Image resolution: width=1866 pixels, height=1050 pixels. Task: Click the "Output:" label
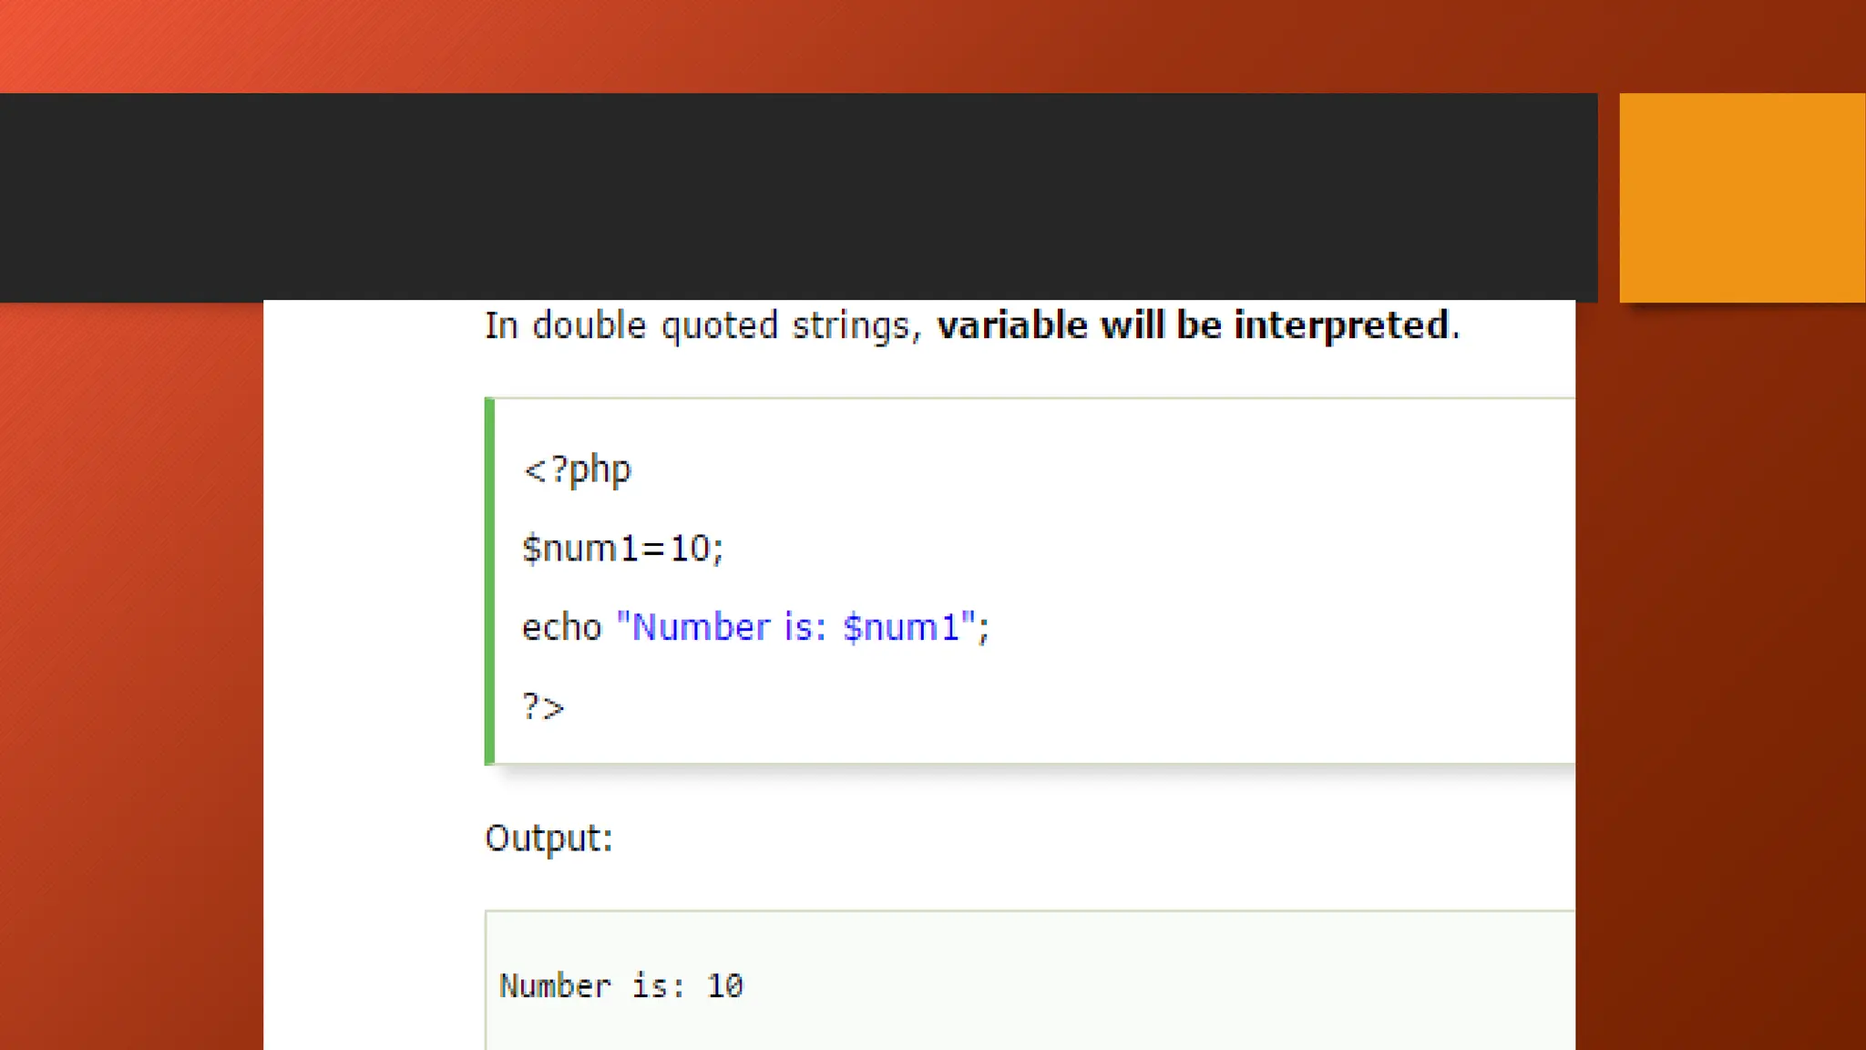549,839
